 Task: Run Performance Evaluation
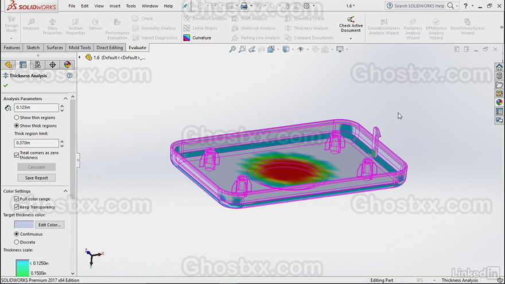[117, 29]
